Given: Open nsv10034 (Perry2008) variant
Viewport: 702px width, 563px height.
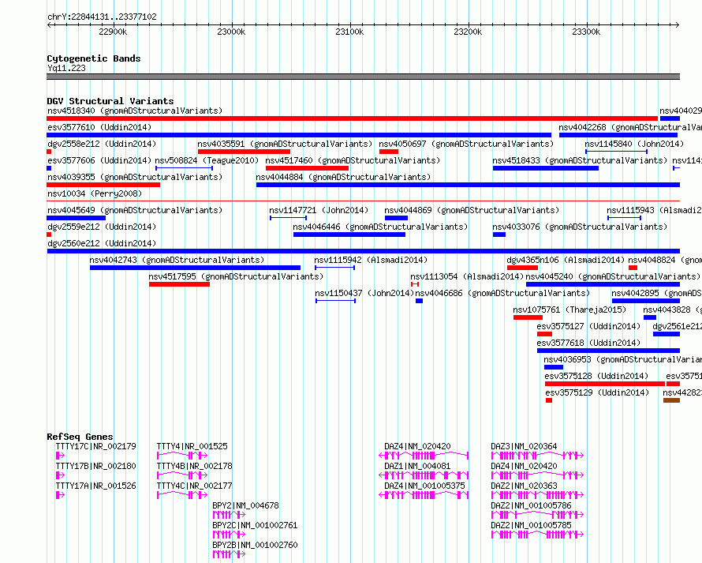Looking at the screenshot, I should point(95,193).
